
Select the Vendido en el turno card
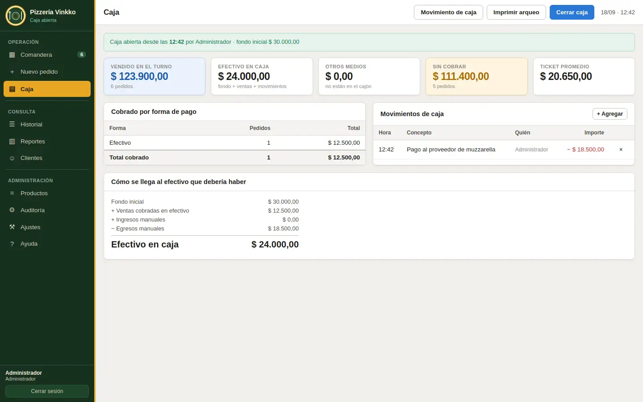point(154,76)
